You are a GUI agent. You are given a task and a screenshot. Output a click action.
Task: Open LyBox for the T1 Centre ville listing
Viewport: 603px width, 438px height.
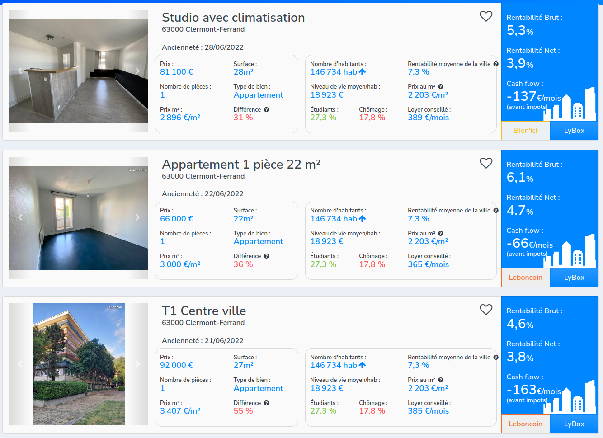coord(574,424)
